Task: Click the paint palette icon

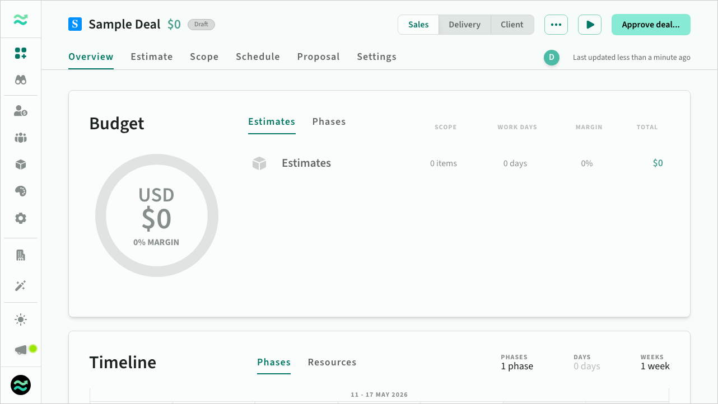Action: coord(21,191)
